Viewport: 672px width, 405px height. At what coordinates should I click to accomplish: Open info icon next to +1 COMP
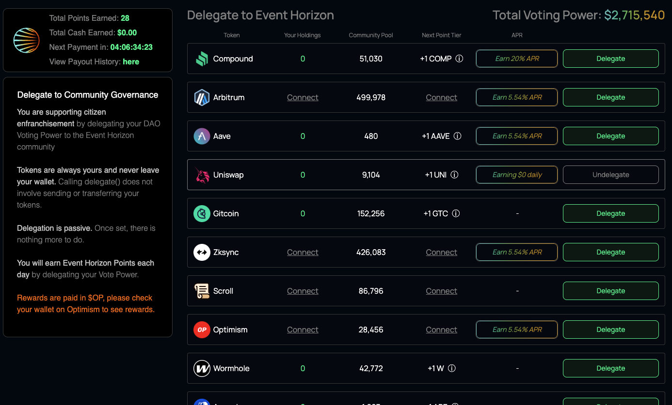[x=459, y=59]
